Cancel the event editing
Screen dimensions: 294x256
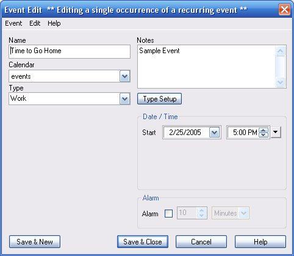pyautogui.click(x=201, y=242)
